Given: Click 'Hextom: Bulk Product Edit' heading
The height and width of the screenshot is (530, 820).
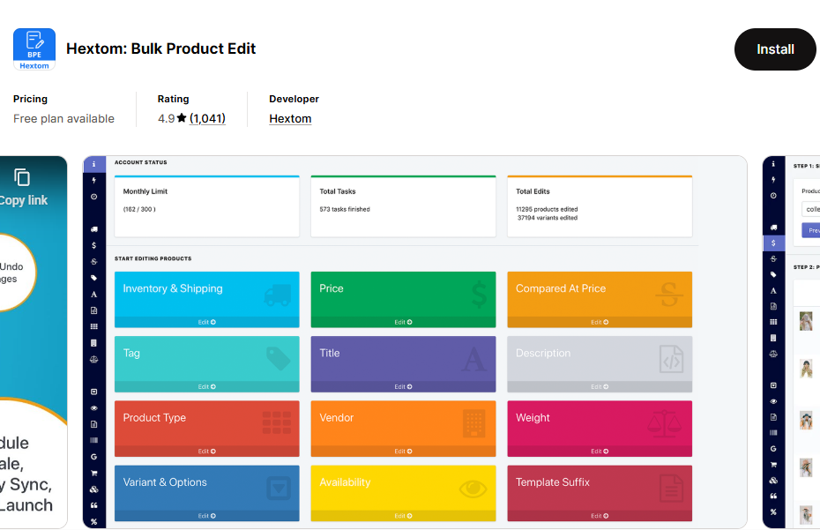Looking at the screenshot, I should click(x=161, y=49).
